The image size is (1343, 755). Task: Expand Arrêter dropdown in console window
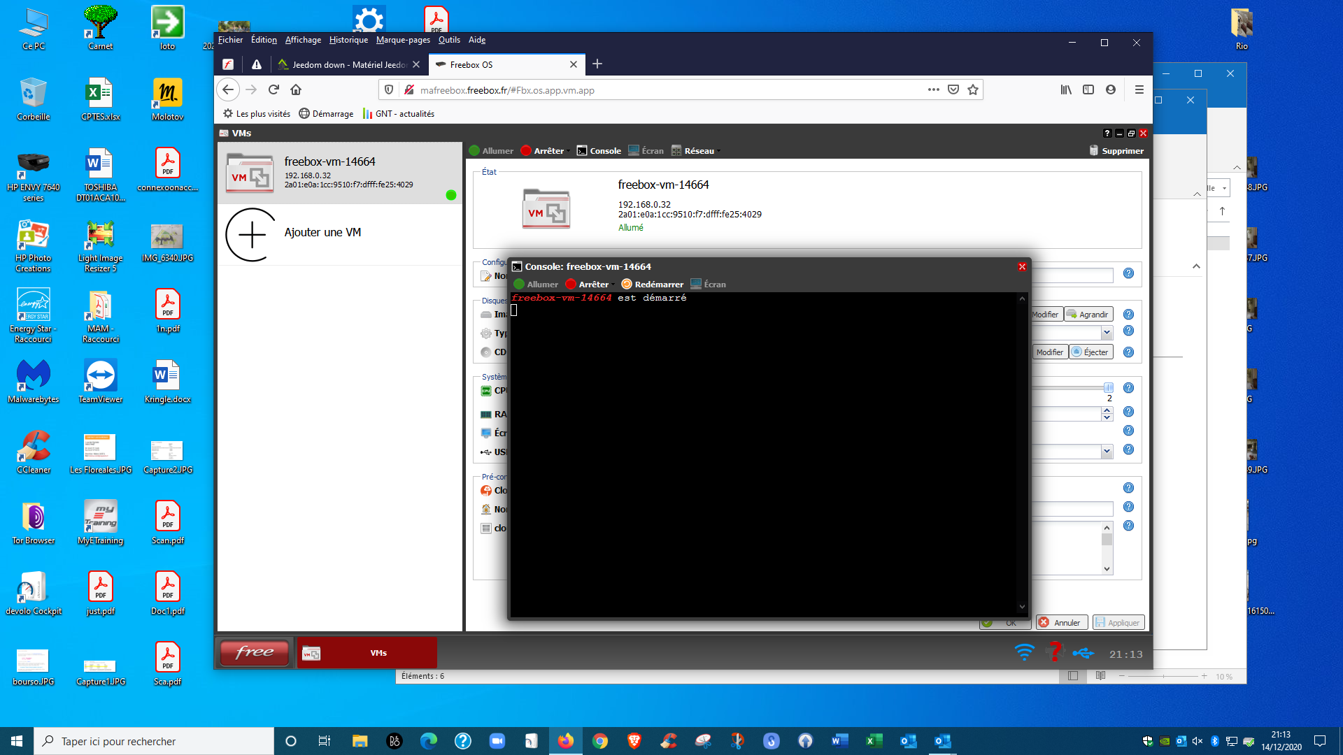(x=613, y=285)
